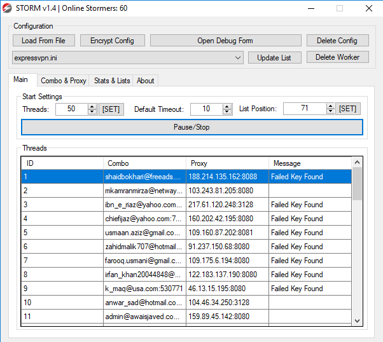Click the STORM app logo icon
The image size is (383, 342).
7,8
